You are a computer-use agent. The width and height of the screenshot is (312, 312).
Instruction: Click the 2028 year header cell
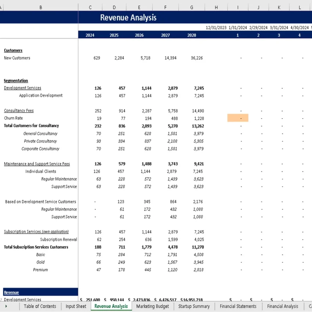click(x=192, y=35)
